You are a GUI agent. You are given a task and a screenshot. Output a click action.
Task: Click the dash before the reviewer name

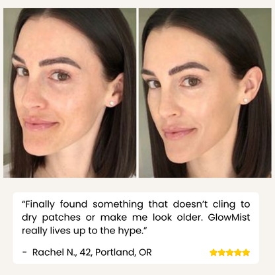24,253
